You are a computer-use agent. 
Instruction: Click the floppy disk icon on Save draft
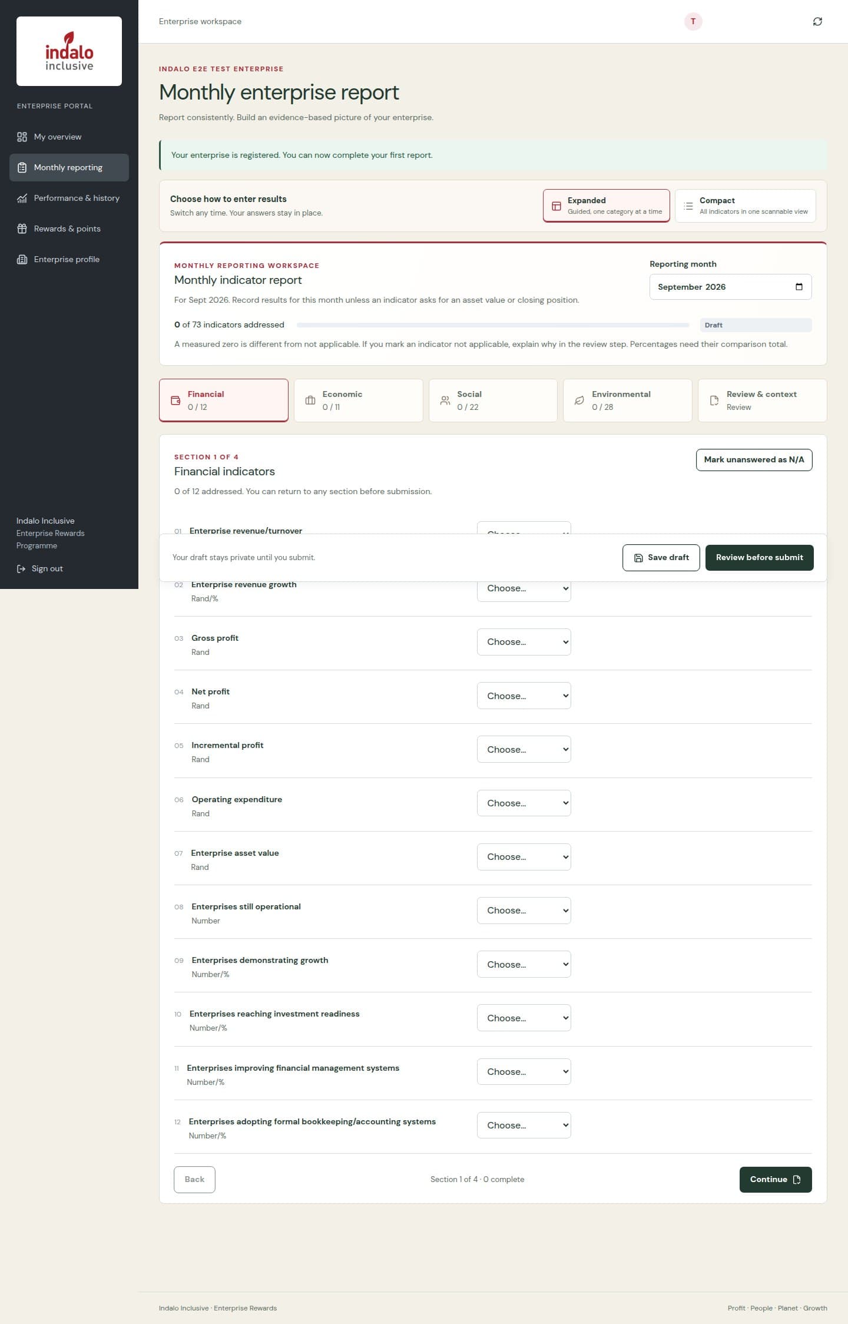tap(638, 558)
